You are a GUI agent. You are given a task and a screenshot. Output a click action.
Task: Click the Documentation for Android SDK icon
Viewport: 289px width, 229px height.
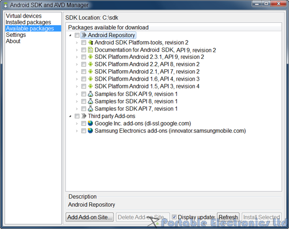pyautogui.click(x=90, y=50)
